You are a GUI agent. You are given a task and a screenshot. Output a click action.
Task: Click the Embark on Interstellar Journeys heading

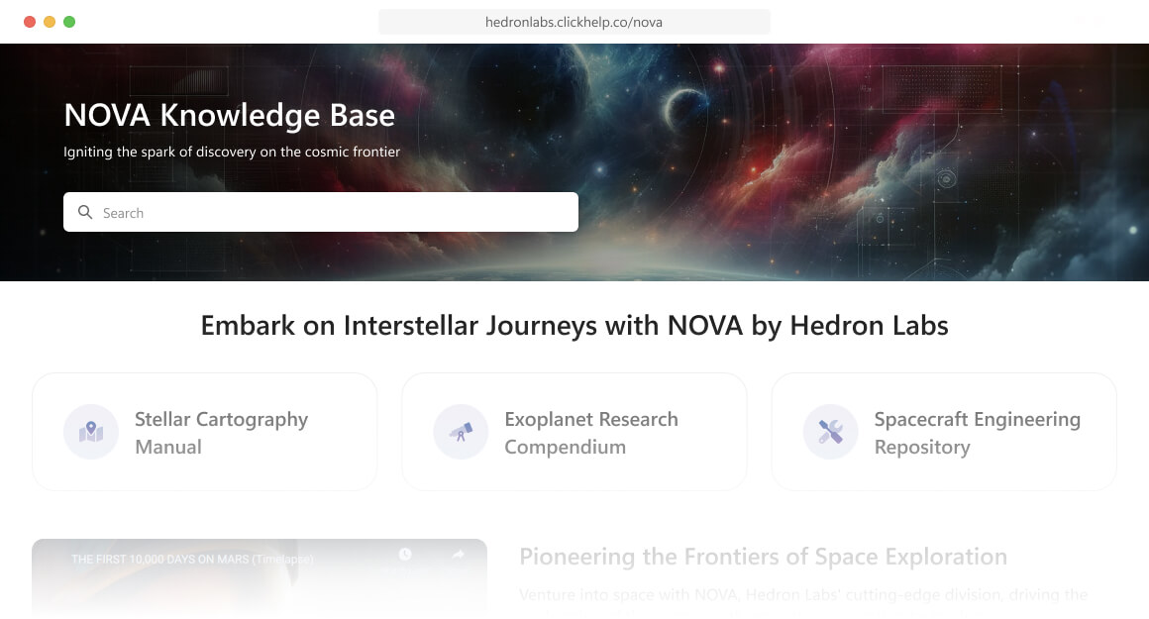tap(574, 325)
